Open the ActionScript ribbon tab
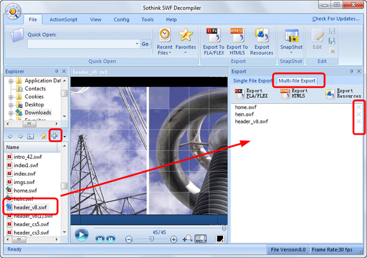This screenshot has width=367, height=258. tap(63, 20)
